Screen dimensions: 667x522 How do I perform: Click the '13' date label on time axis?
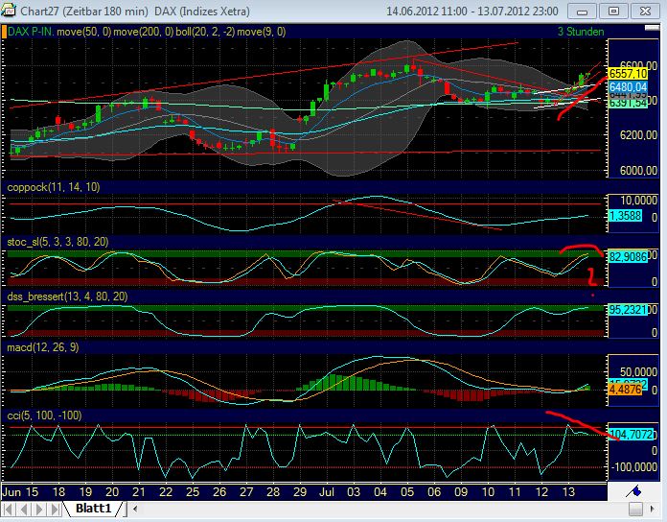point(568,492)
